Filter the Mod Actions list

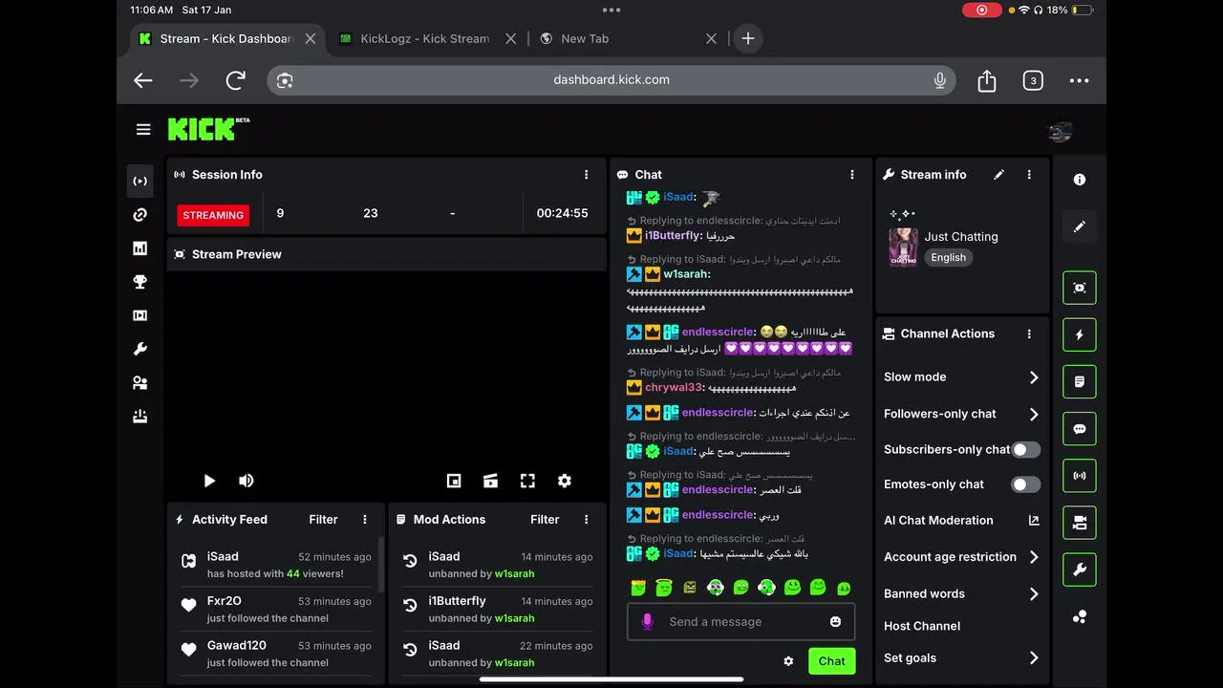(x=545, y=520)
